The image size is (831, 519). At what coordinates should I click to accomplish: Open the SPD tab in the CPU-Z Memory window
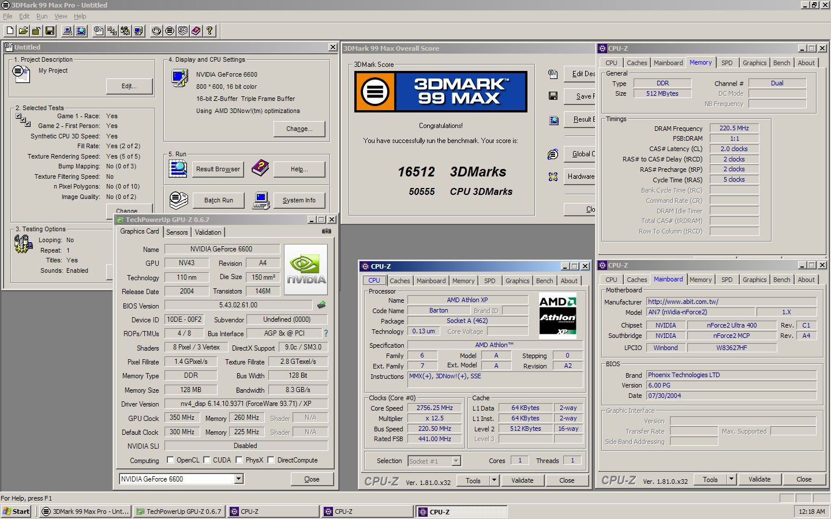(727, 63)
